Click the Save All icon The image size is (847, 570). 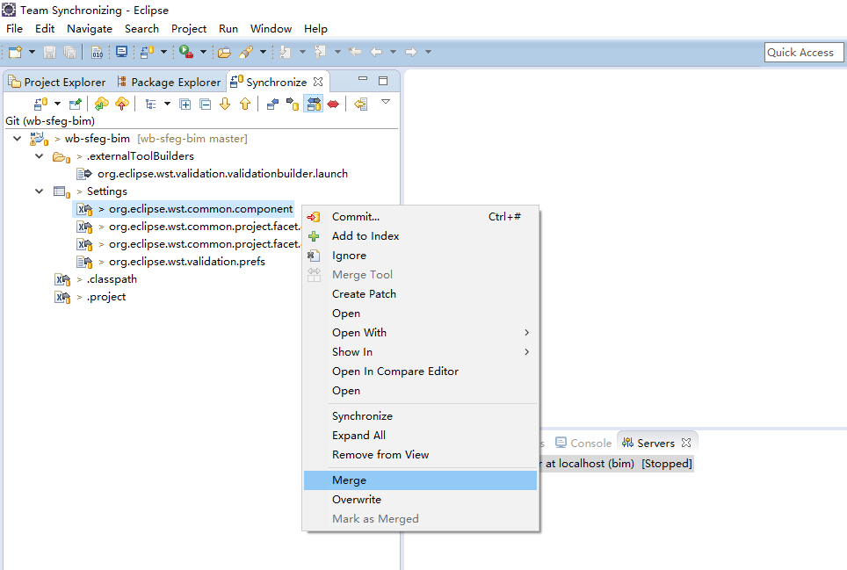(x=69, y=52)
